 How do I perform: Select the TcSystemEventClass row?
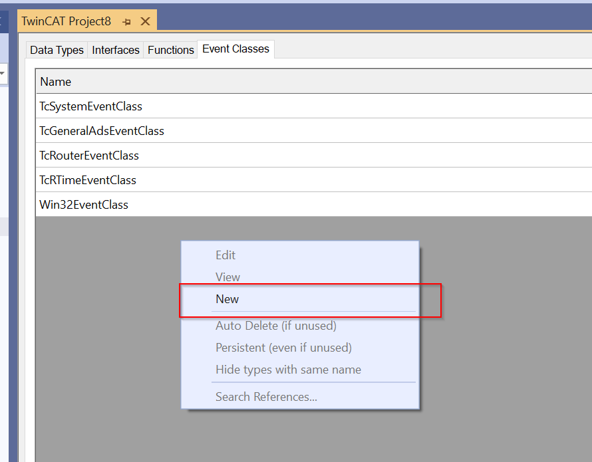[314, 106]
